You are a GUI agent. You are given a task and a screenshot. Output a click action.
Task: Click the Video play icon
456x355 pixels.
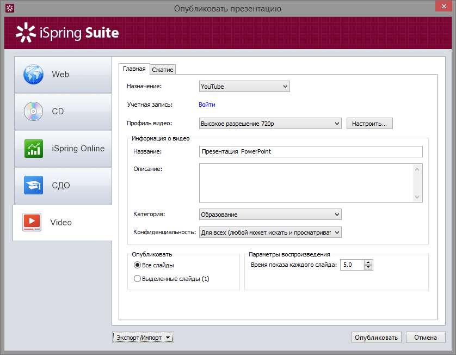coord(32,222)
